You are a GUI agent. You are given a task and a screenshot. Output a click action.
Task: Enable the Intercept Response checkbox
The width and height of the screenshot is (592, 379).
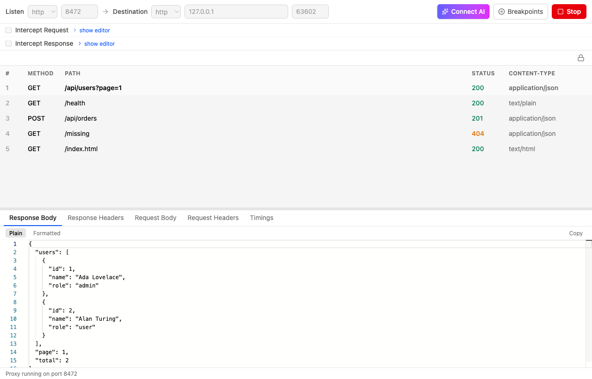click(x=8, y=43)
